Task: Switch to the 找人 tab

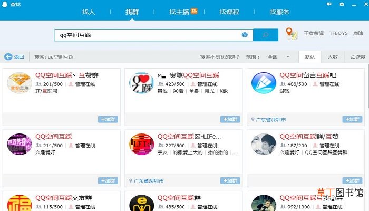Action: 89,12
